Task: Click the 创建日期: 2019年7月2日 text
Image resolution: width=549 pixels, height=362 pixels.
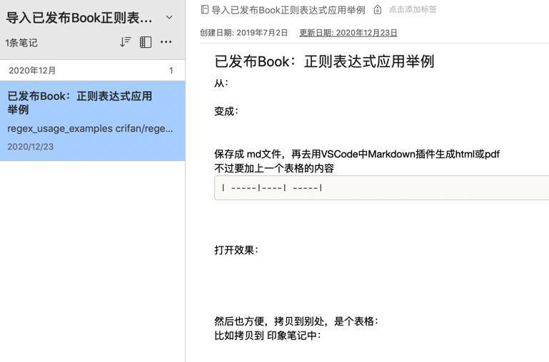Action: point(243,33)
